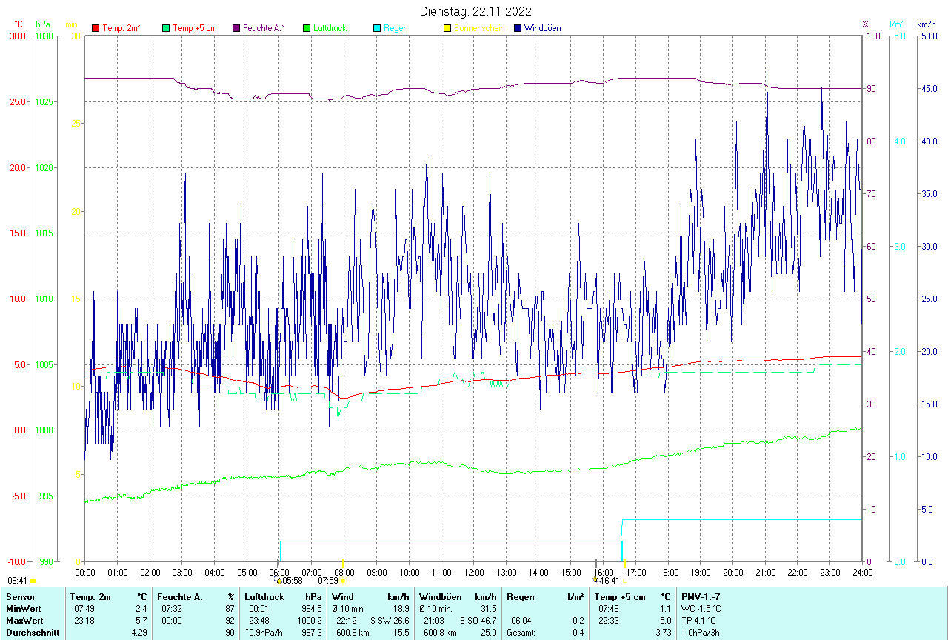Click the bright green Luftdruck legend swatch
948x640 pixels.
tap(307, 28)
